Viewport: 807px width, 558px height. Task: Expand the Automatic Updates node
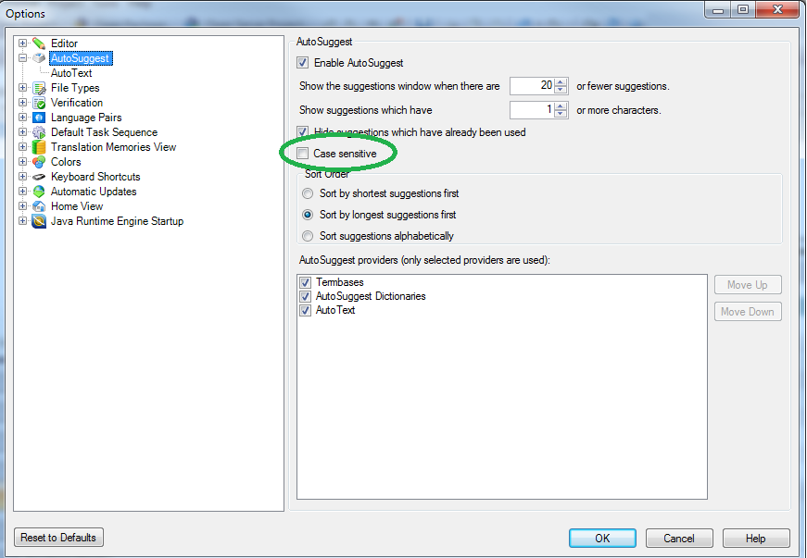click(x=23, y=192)
